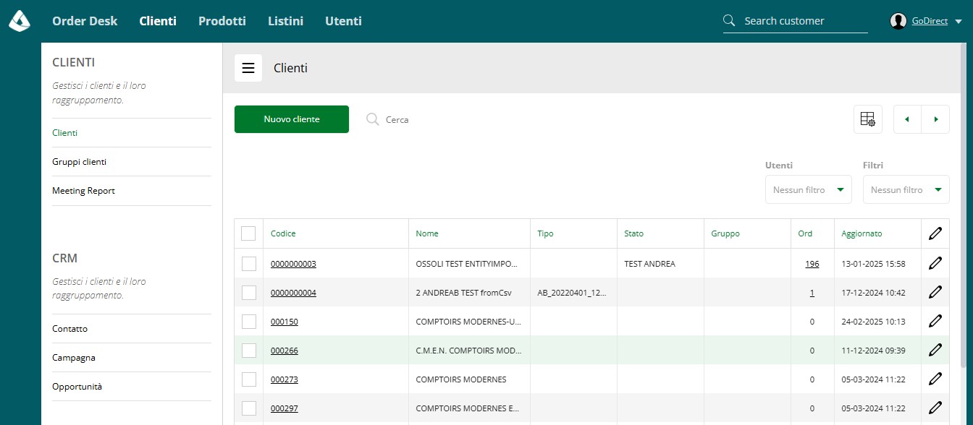Create a new customer with Nuovo cliente

(292, 119)
